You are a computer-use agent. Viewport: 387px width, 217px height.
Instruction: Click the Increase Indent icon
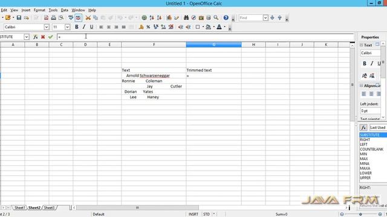188,27
